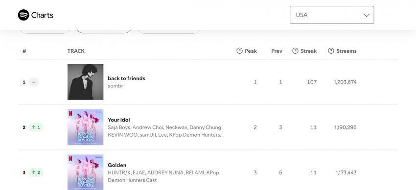Open the Golden song title link
This screenshot has width=416, height=190.
pos(117,165)
